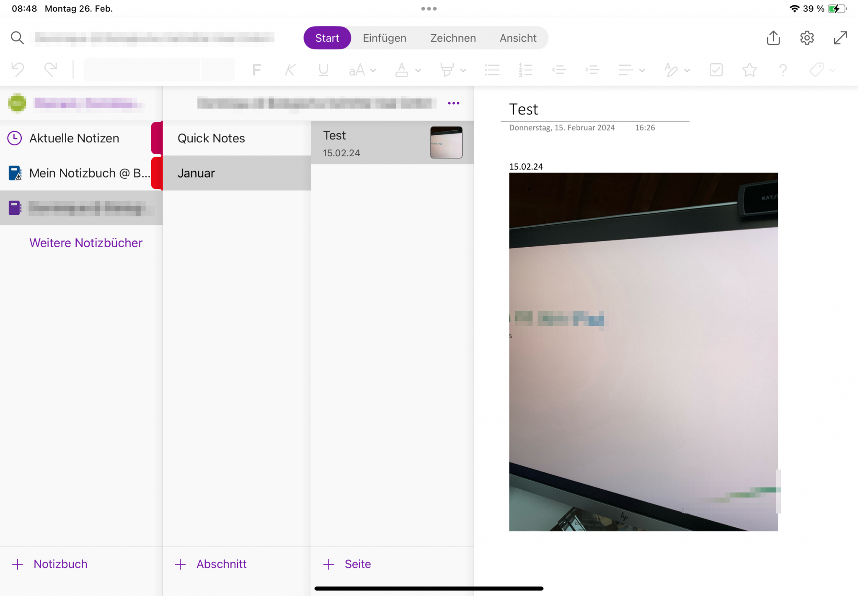Open the text alignment options dropdown
858x596 pixels.
point(641,70)
